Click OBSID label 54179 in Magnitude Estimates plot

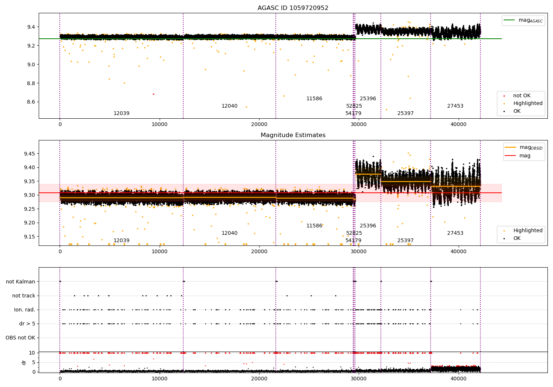pyautogui.click(x=353, y=241)
